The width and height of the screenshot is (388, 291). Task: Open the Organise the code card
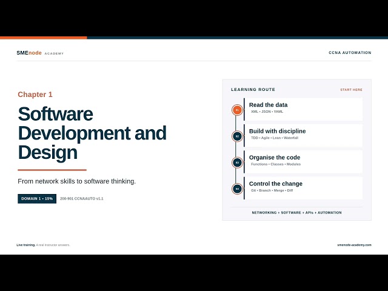[x=303, y=162]
